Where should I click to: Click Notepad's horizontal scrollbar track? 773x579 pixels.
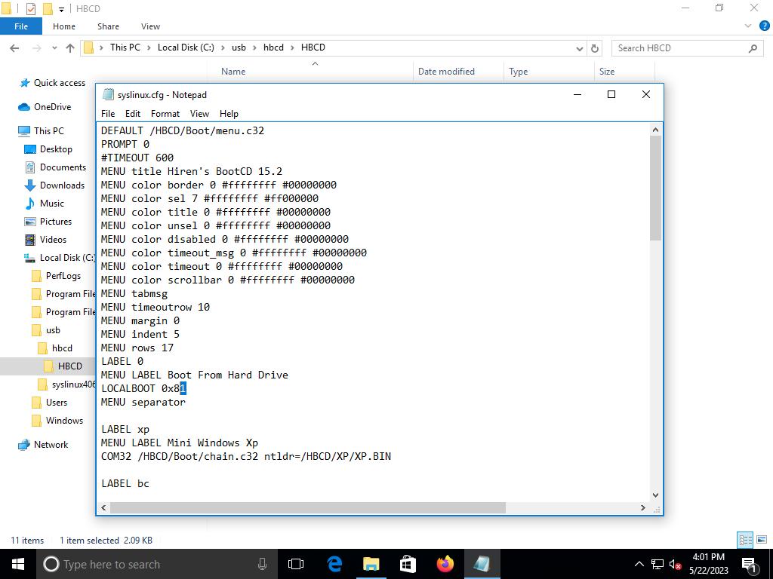click(x=574, y=507)
